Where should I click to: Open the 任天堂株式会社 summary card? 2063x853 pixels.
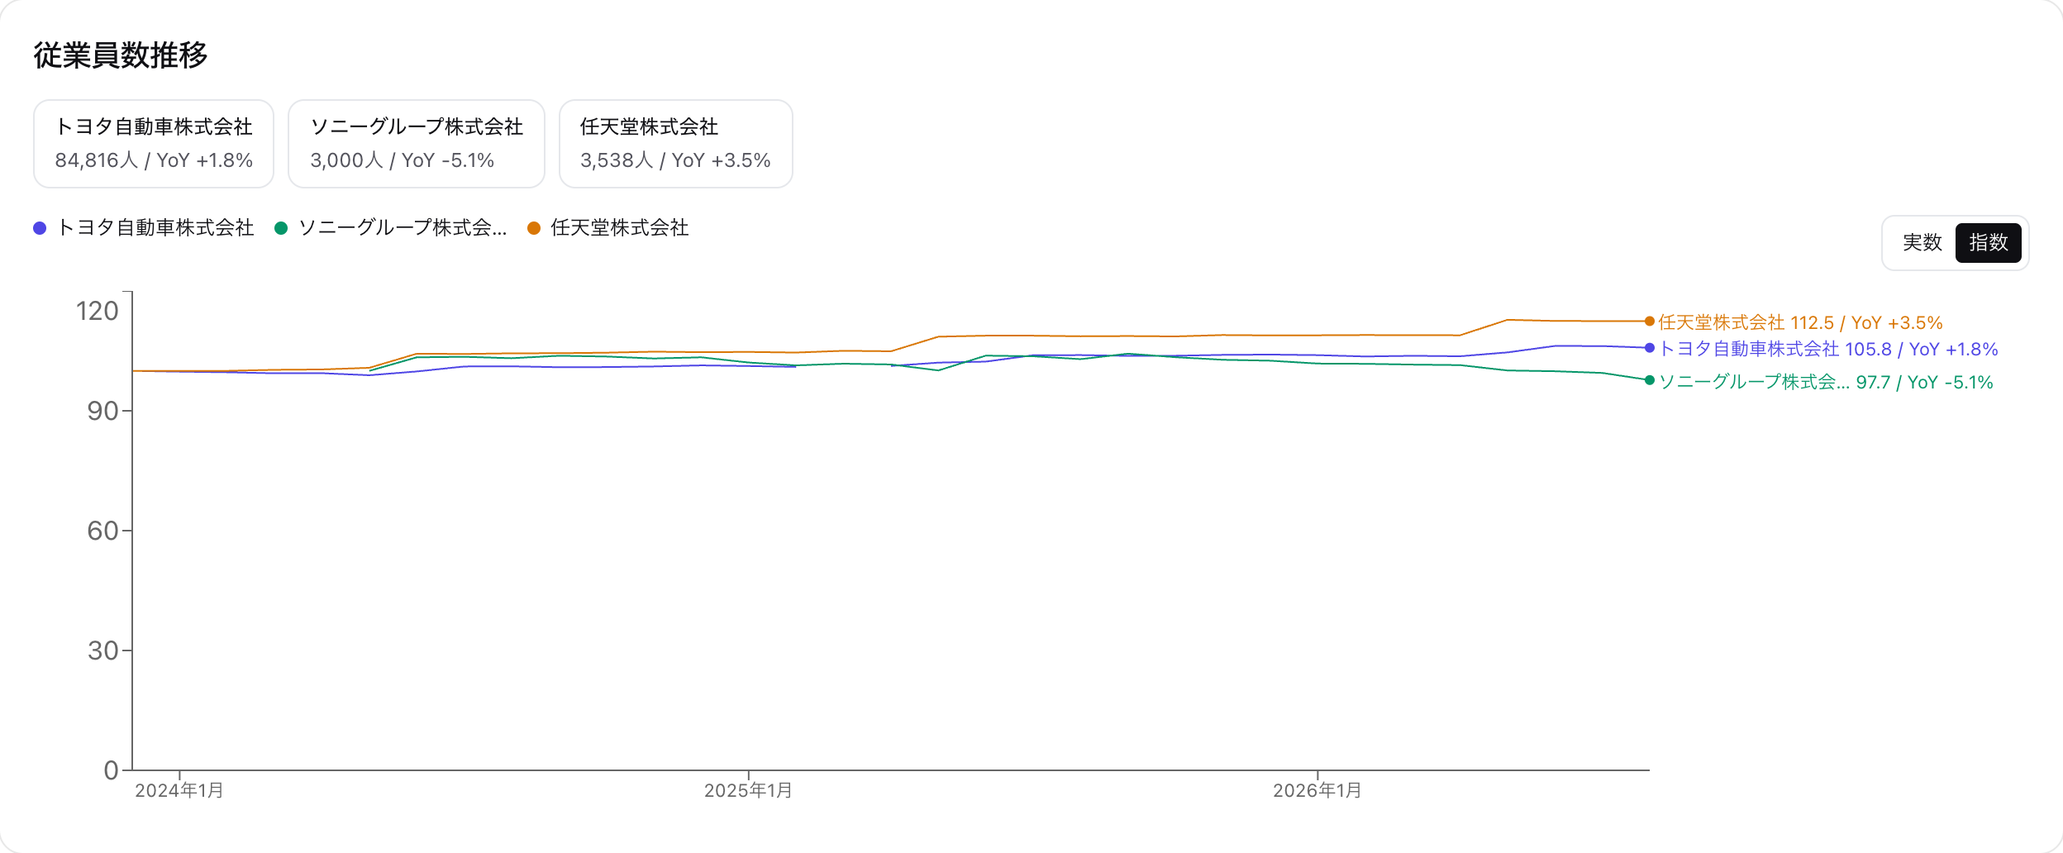coord(676,144)
